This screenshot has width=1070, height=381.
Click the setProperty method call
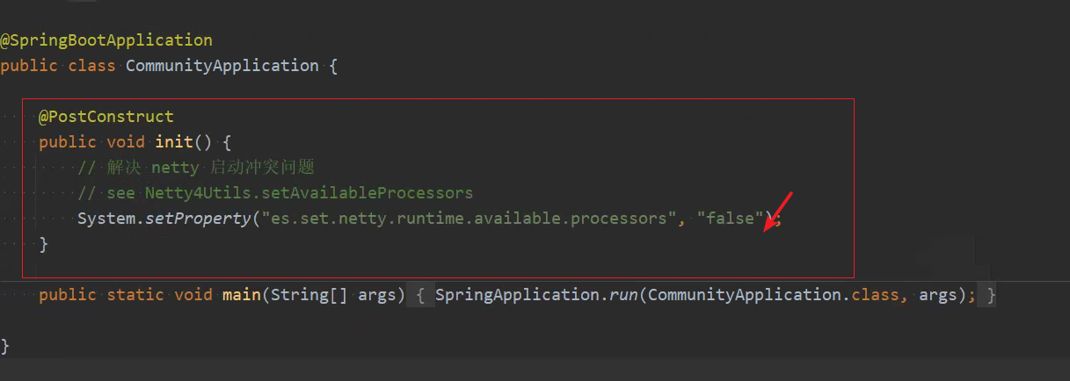198,219
